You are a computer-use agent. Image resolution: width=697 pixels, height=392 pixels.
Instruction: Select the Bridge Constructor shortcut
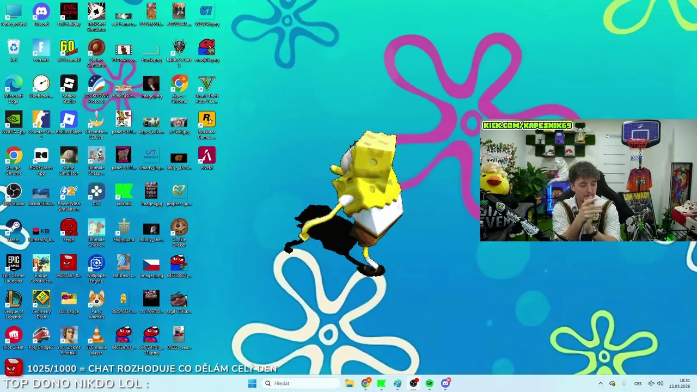pyautogui.click(x=41, y=269)
